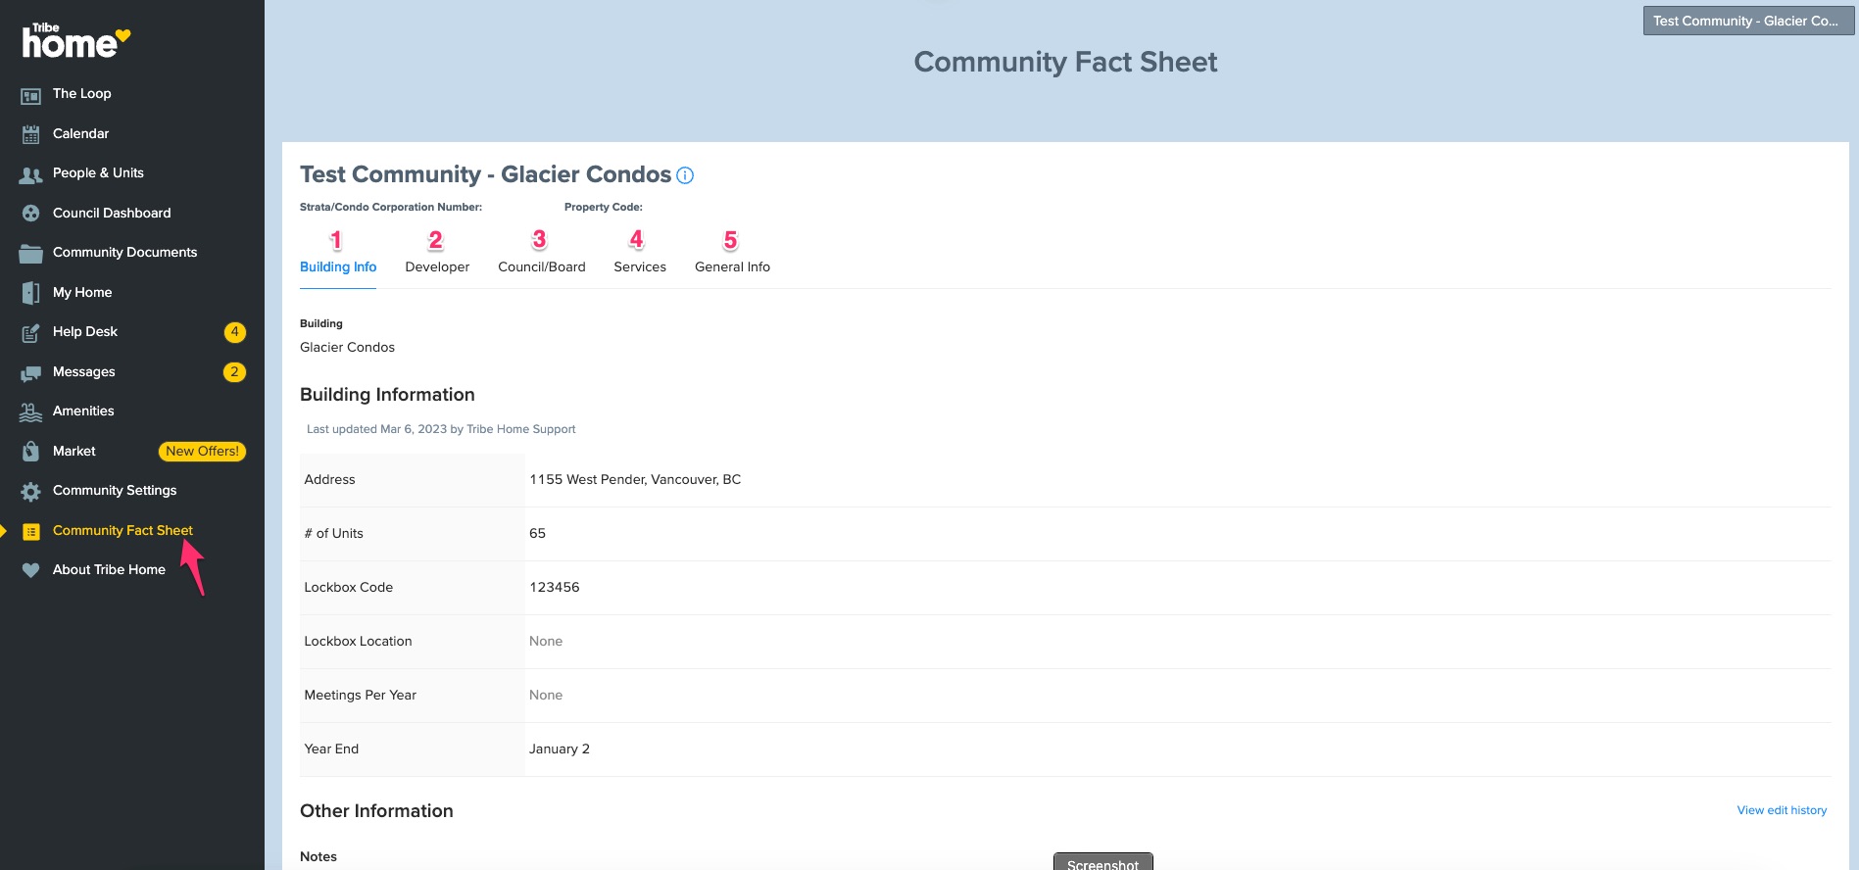Click the # of Units value 65
1859x870 pixels.
[x=537, y=533]
